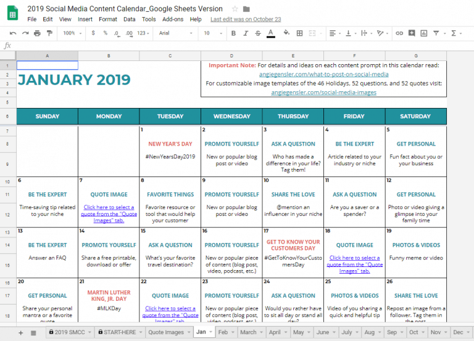This screenshot has width=474, height=341.
Task: Click the Redo icon in toolbar
Action: pos(25,33)
